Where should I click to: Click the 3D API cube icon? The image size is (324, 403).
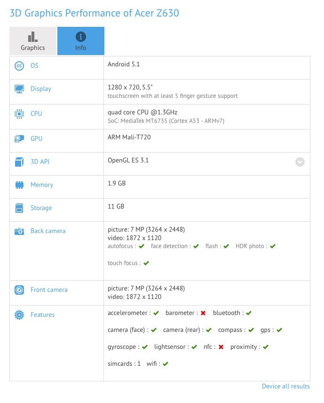pos(19,162)
